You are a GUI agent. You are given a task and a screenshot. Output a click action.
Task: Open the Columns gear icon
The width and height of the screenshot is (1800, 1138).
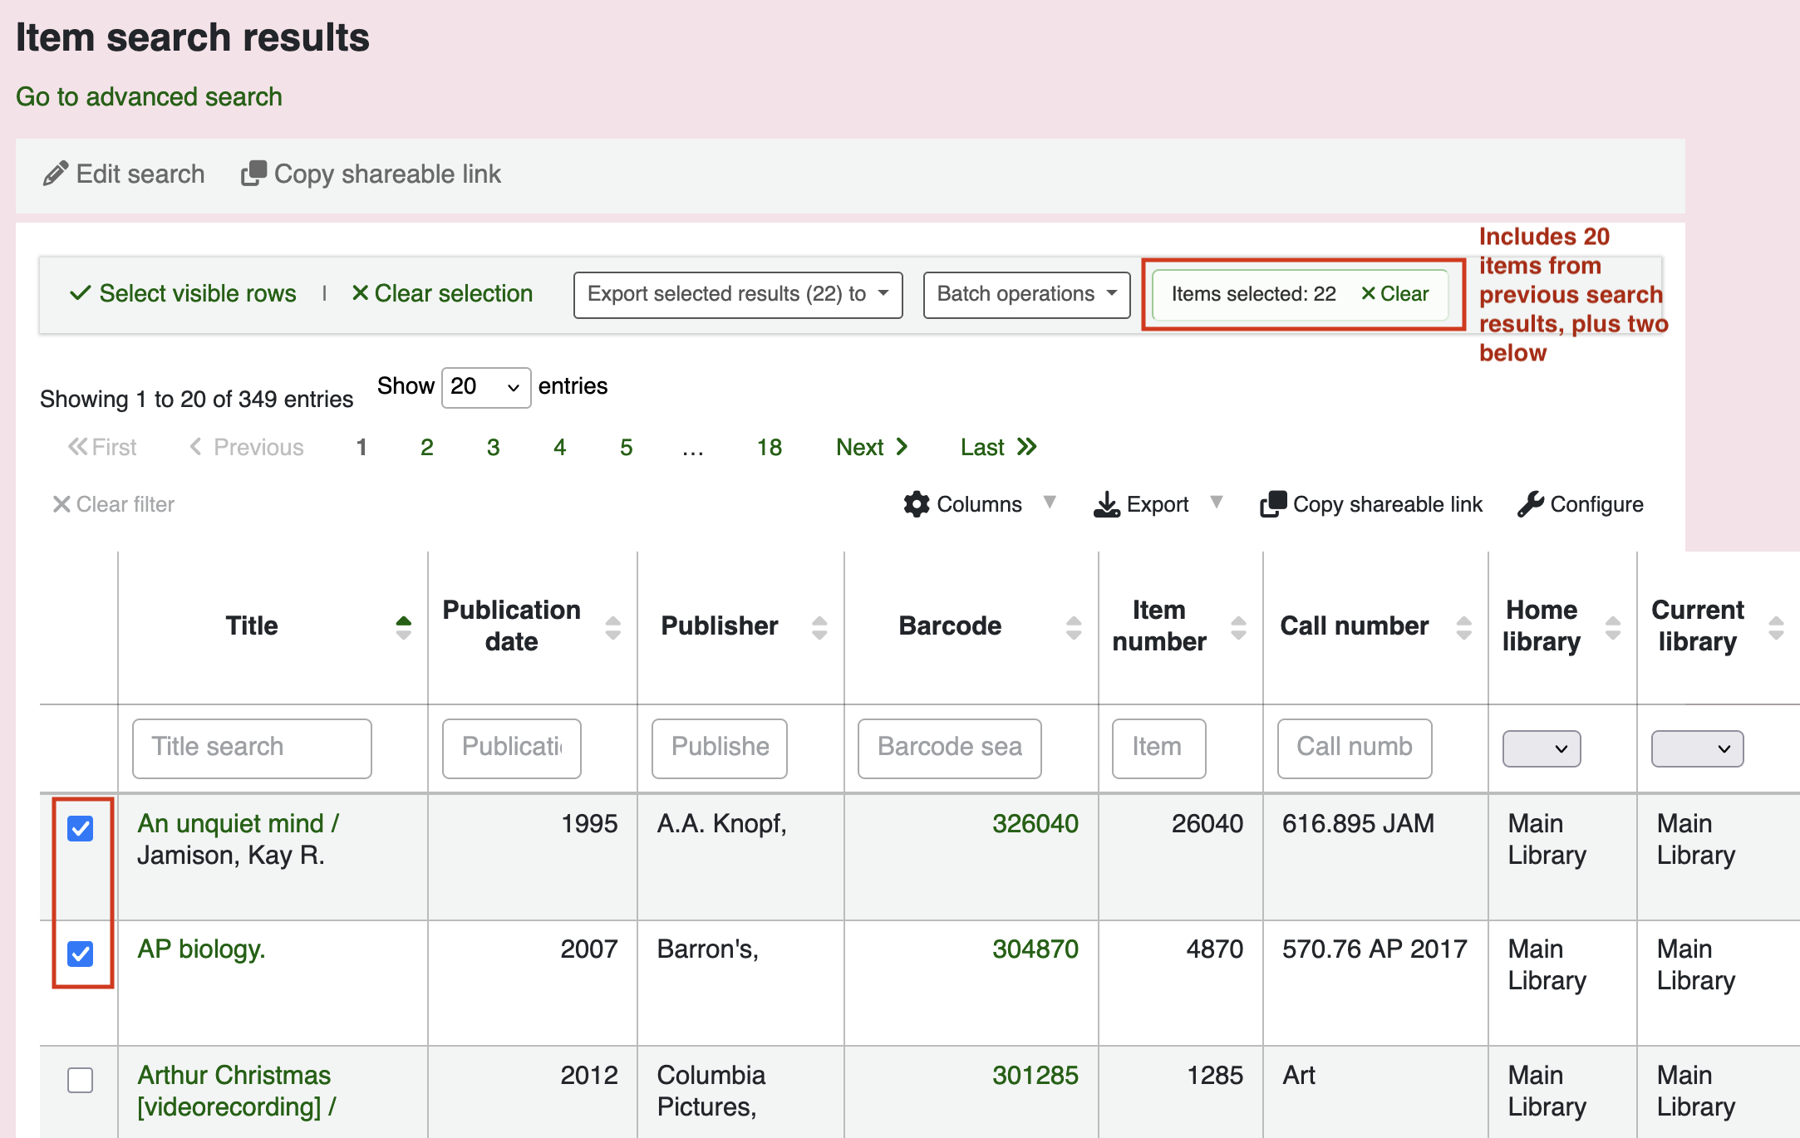(x=916, y=504)
